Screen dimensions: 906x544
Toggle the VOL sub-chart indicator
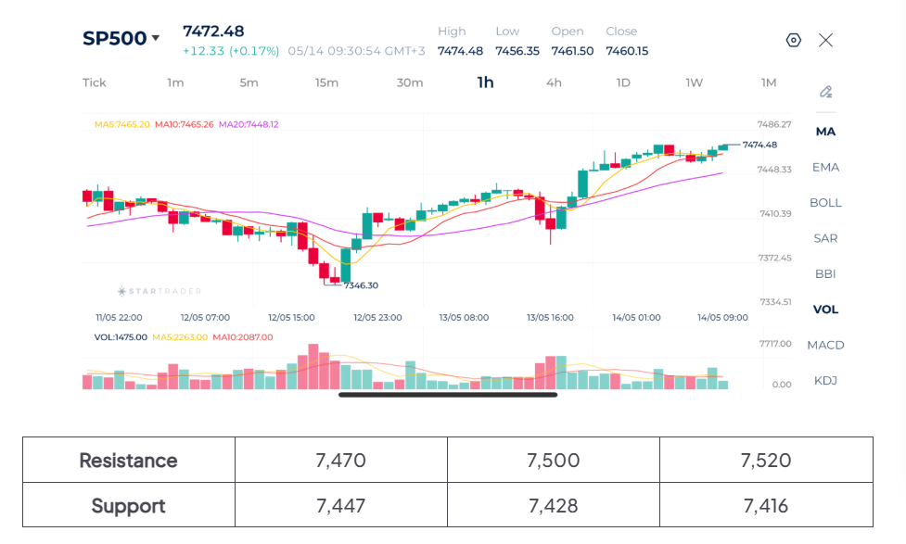[x=825, y=310]
